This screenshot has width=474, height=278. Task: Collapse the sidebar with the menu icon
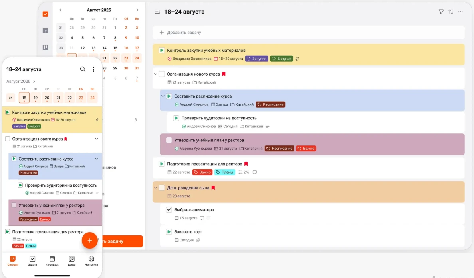(x=157, y=12)
